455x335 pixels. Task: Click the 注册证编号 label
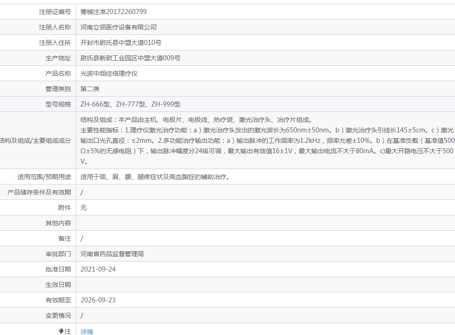pos(55,12)
